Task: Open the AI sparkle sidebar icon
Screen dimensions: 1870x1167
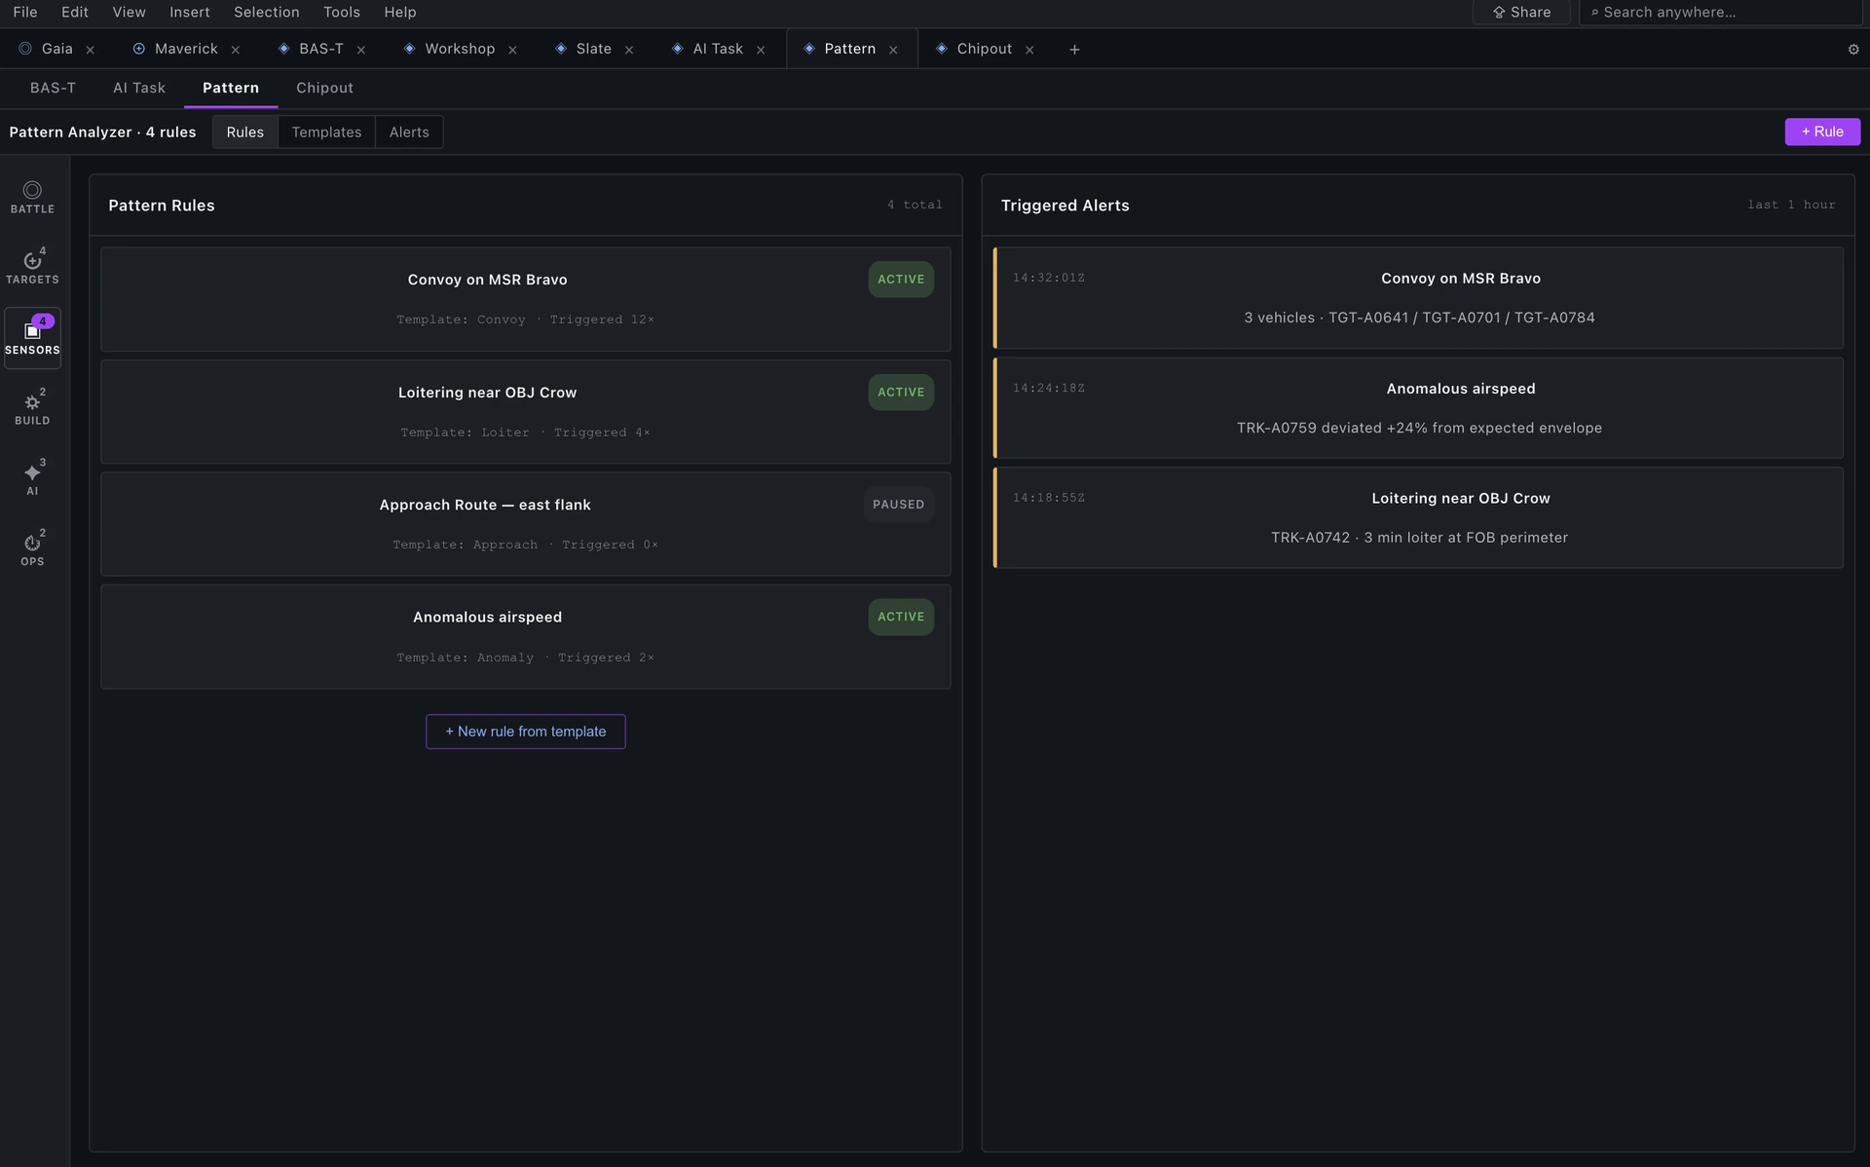Action: point(32,479)
